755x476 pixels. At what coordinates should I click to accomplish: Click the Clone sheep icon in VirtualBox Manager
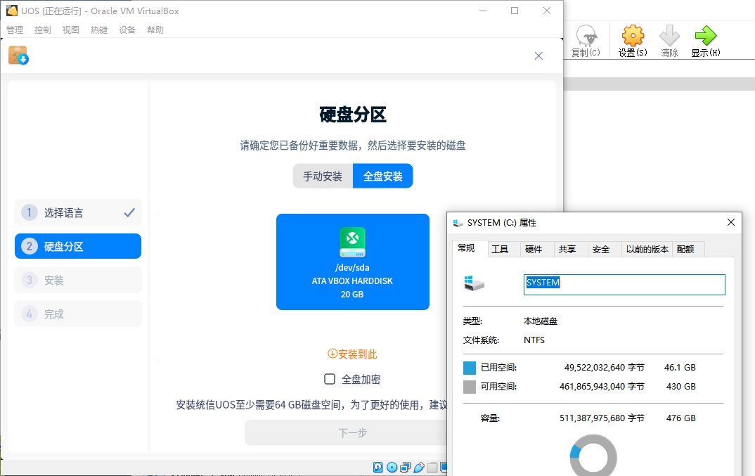tap(586, 35)
